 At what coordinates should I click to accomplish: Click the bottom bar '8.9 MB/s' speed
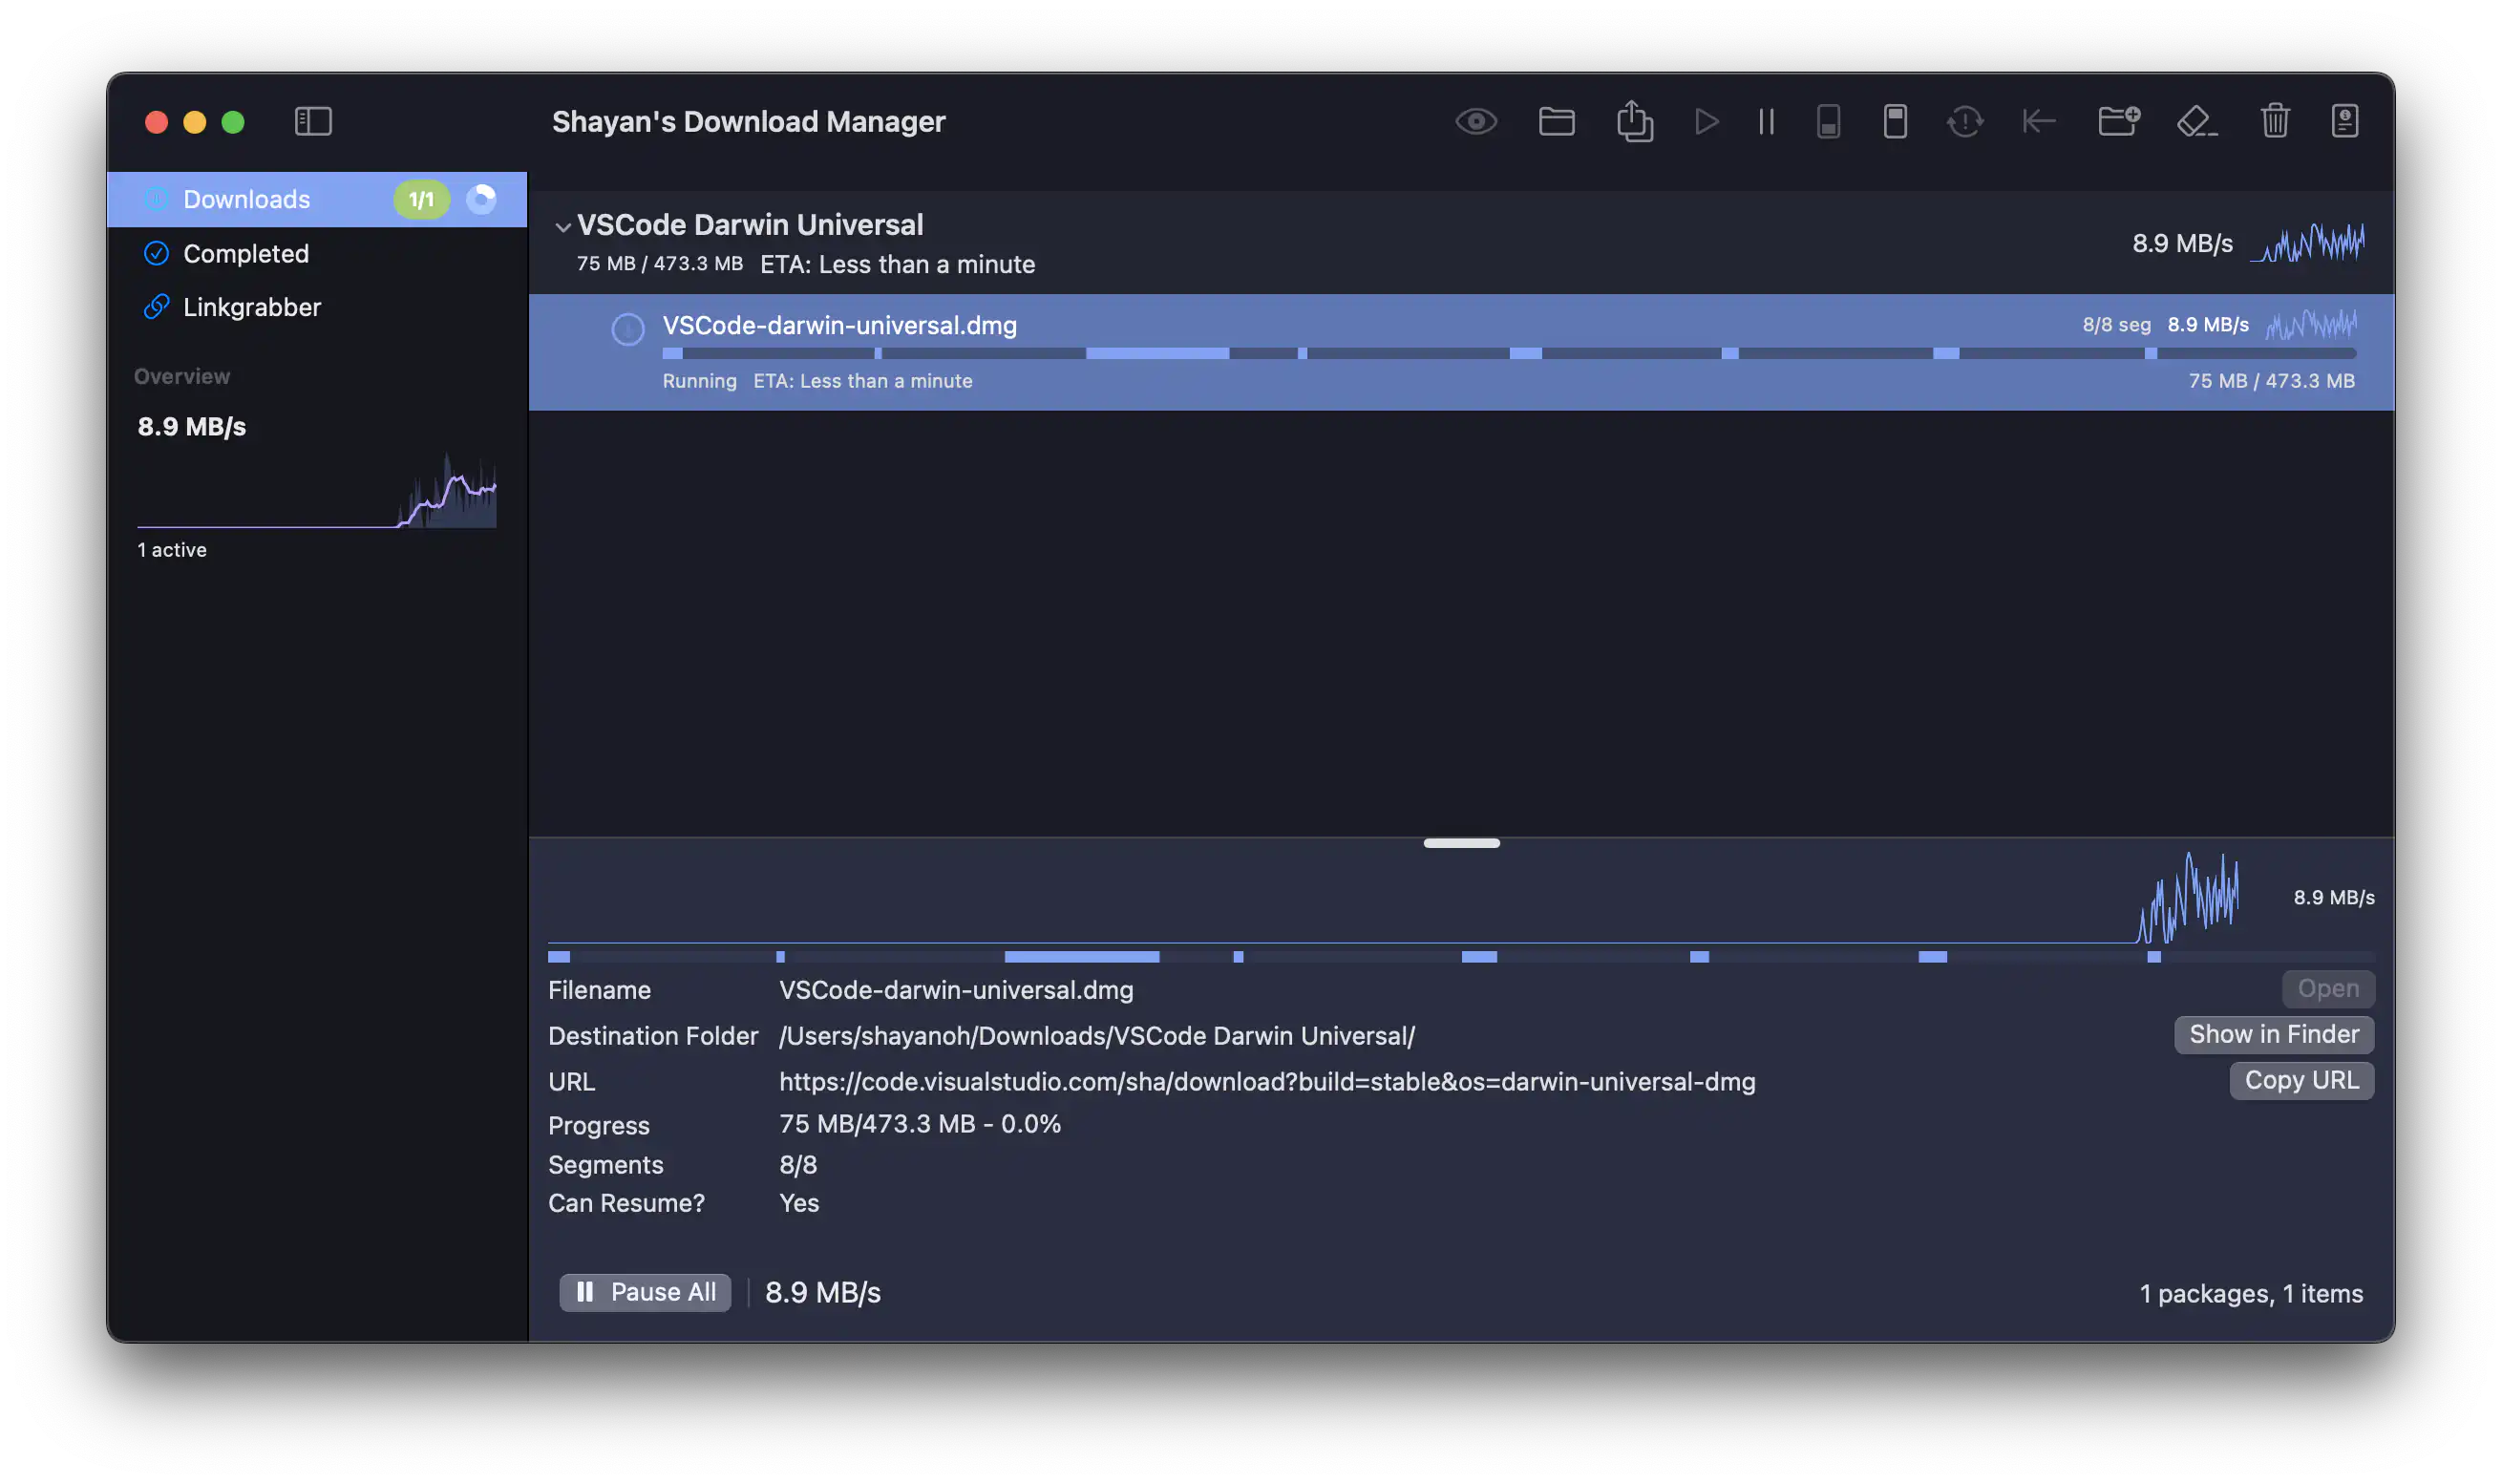click(823, 1292)
